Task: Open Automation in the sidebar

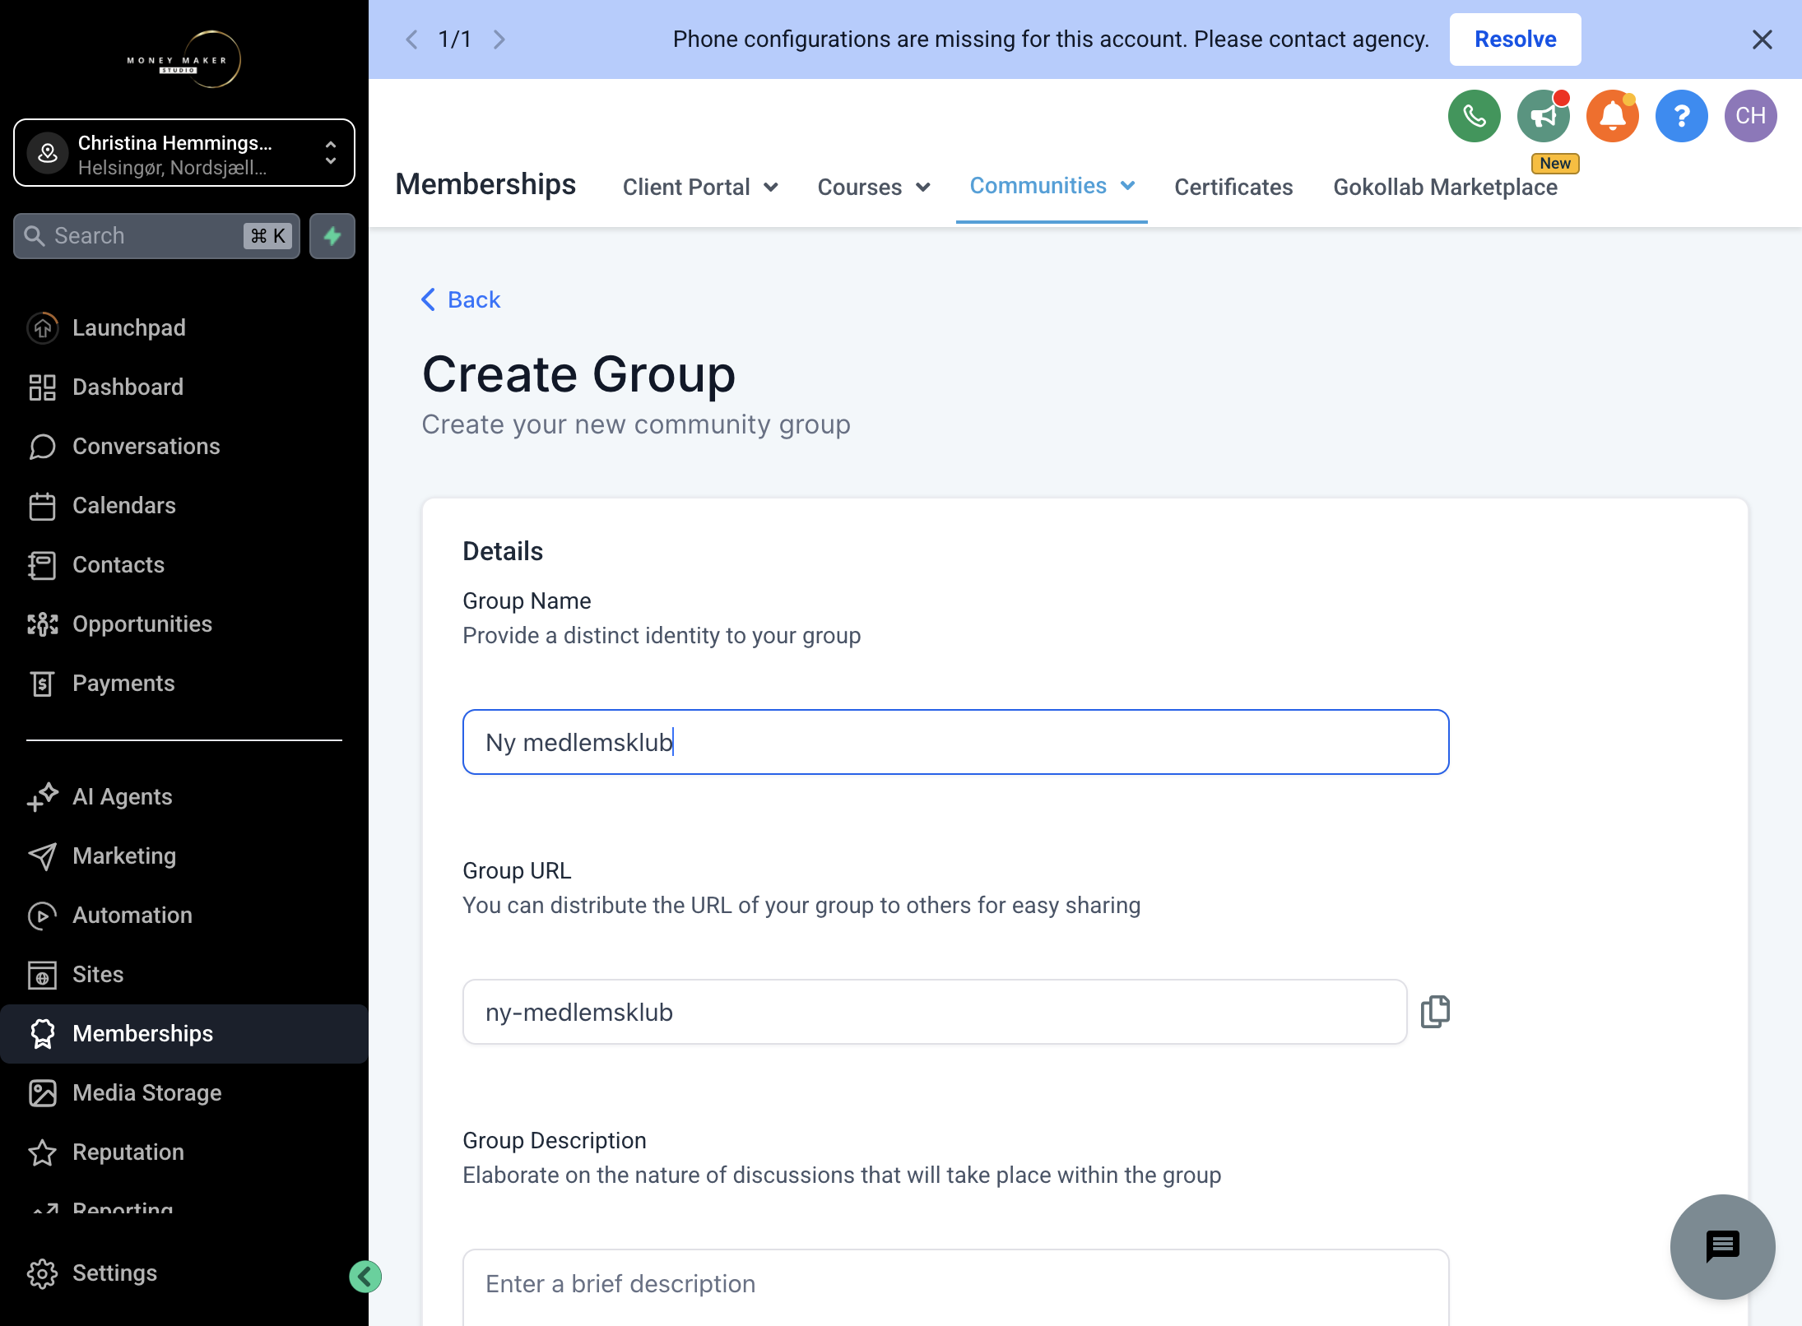Action: 184,915
